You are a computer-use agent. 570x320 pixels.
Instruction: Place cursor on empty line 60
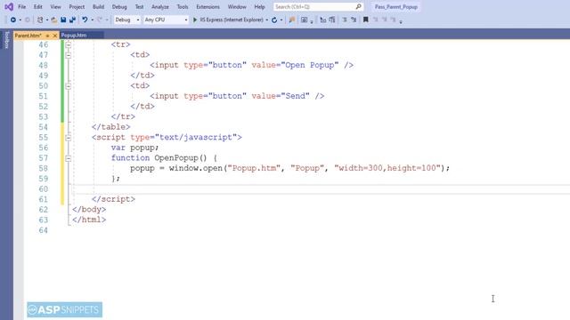point(320,189)
